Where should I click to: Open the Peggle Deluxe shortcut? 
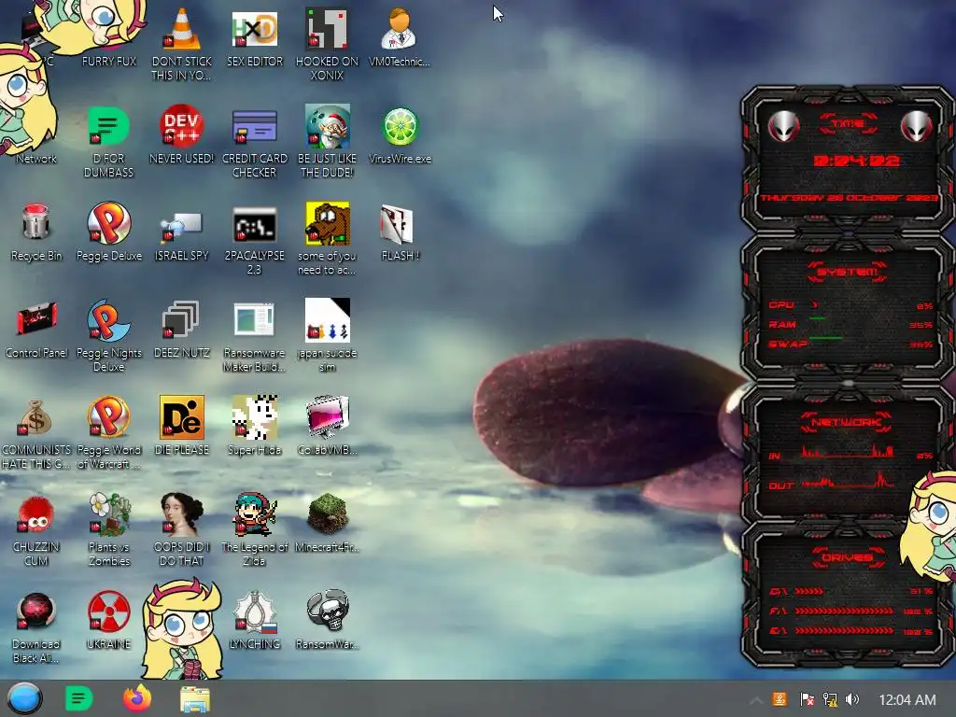coord(108,232)
